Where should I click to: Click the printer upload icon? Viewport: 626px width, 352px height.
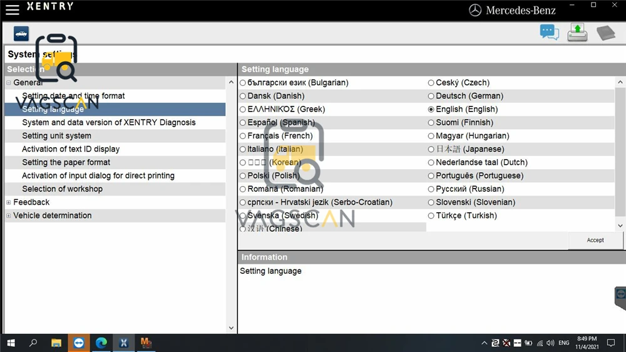point(577,33)
